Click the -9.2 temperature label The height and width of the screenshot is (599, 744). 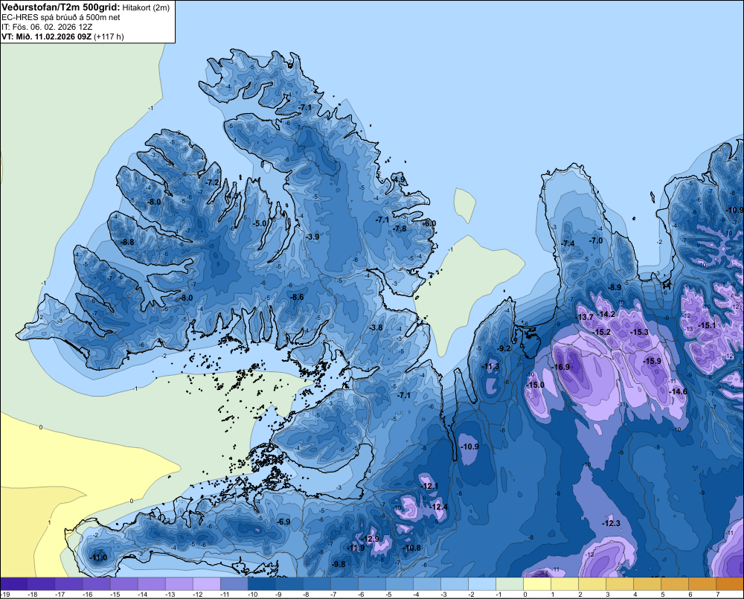[504, 348]
